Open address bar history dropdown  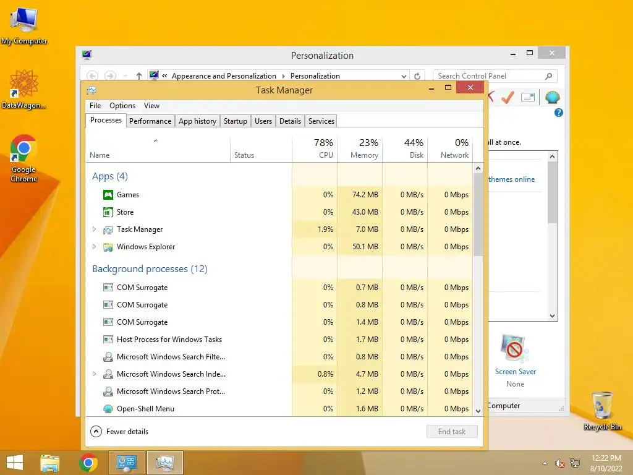(x=404, y=76)
